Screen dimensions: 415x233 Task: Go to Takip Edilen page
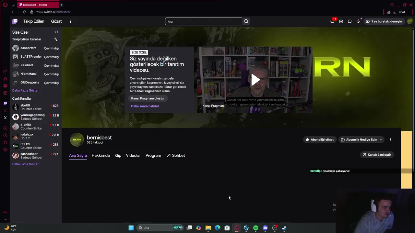point(34,21)
